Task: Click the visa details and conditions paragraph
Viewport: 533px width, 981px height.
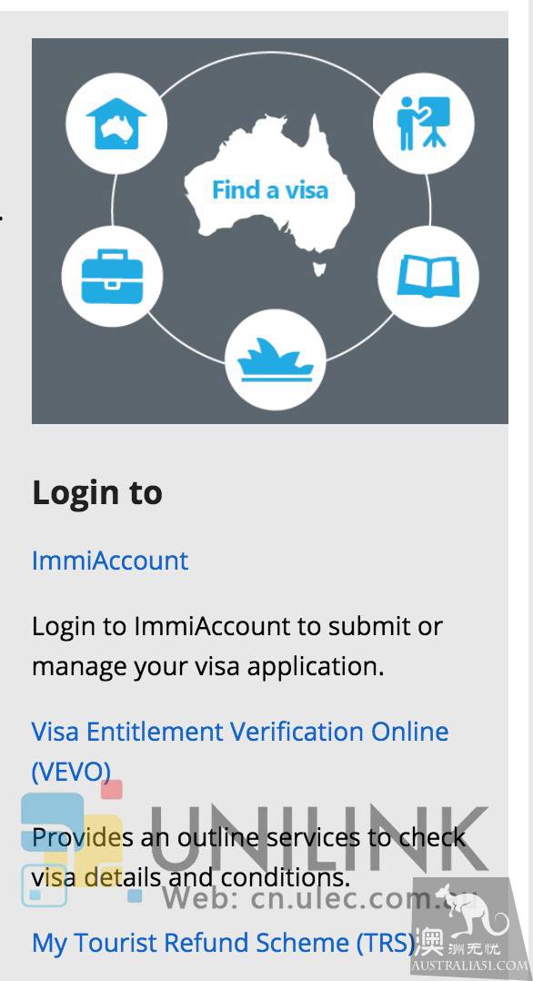Action: coord(248,857)
